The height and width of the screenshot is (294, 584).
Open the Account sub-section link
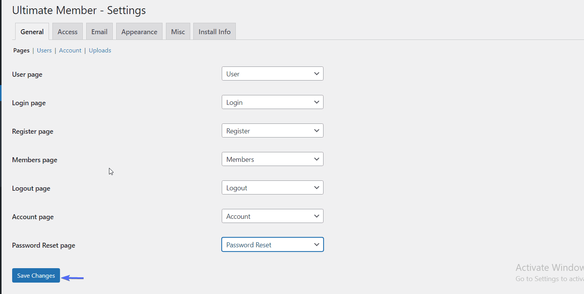(x=70, y=51)
